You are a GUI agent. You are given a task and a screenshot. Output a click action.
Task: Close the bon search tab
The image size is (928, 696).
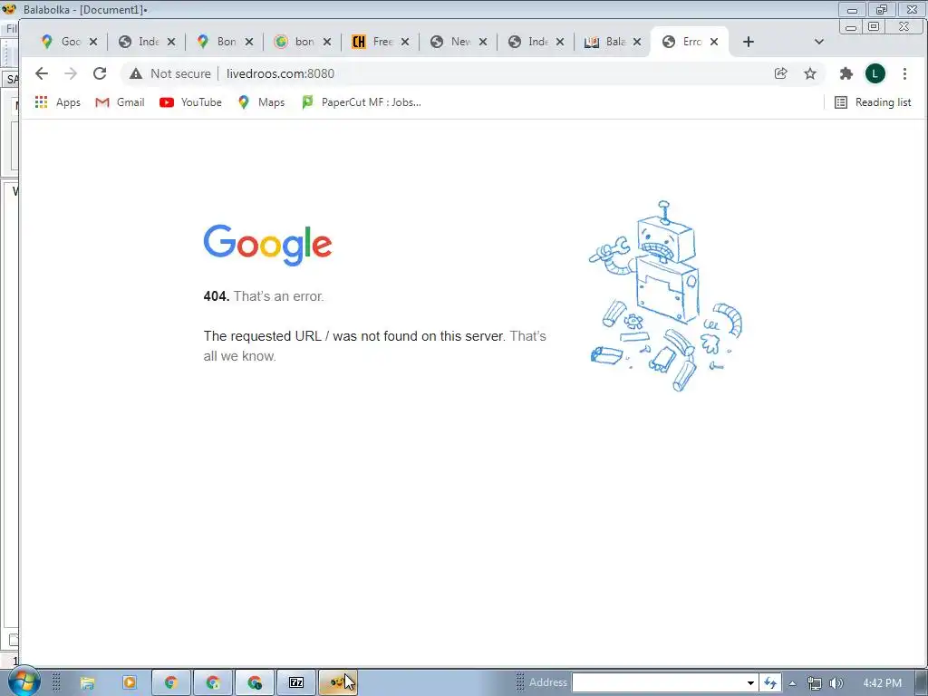pos(326,42)
